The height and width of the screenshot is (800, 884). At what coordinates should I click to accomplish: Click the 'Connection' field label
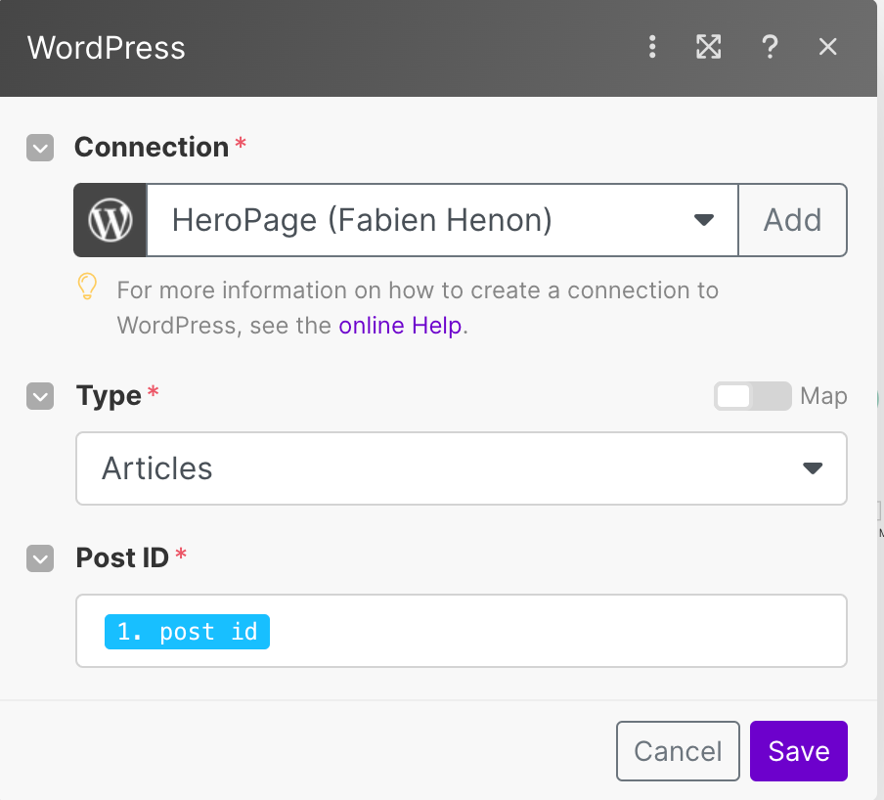pyautogui.click(x=152, y=148)
